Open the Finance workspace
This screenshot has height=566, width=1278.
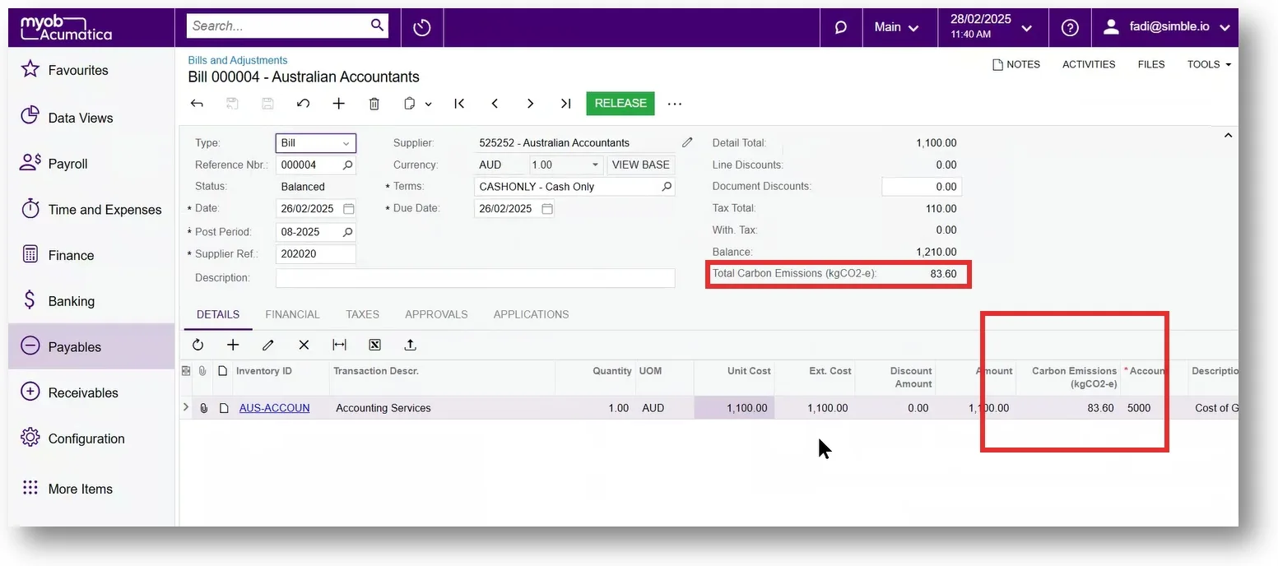click(x=91, y=255)
